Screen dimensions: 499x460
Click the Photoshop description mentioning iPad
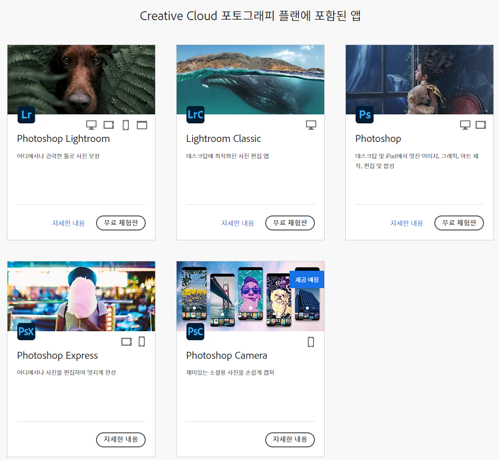tap(417, 161)
